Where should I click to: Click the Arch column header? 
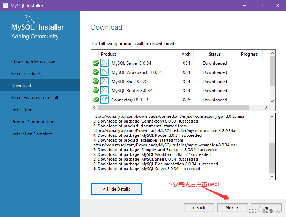click(186, 54)
